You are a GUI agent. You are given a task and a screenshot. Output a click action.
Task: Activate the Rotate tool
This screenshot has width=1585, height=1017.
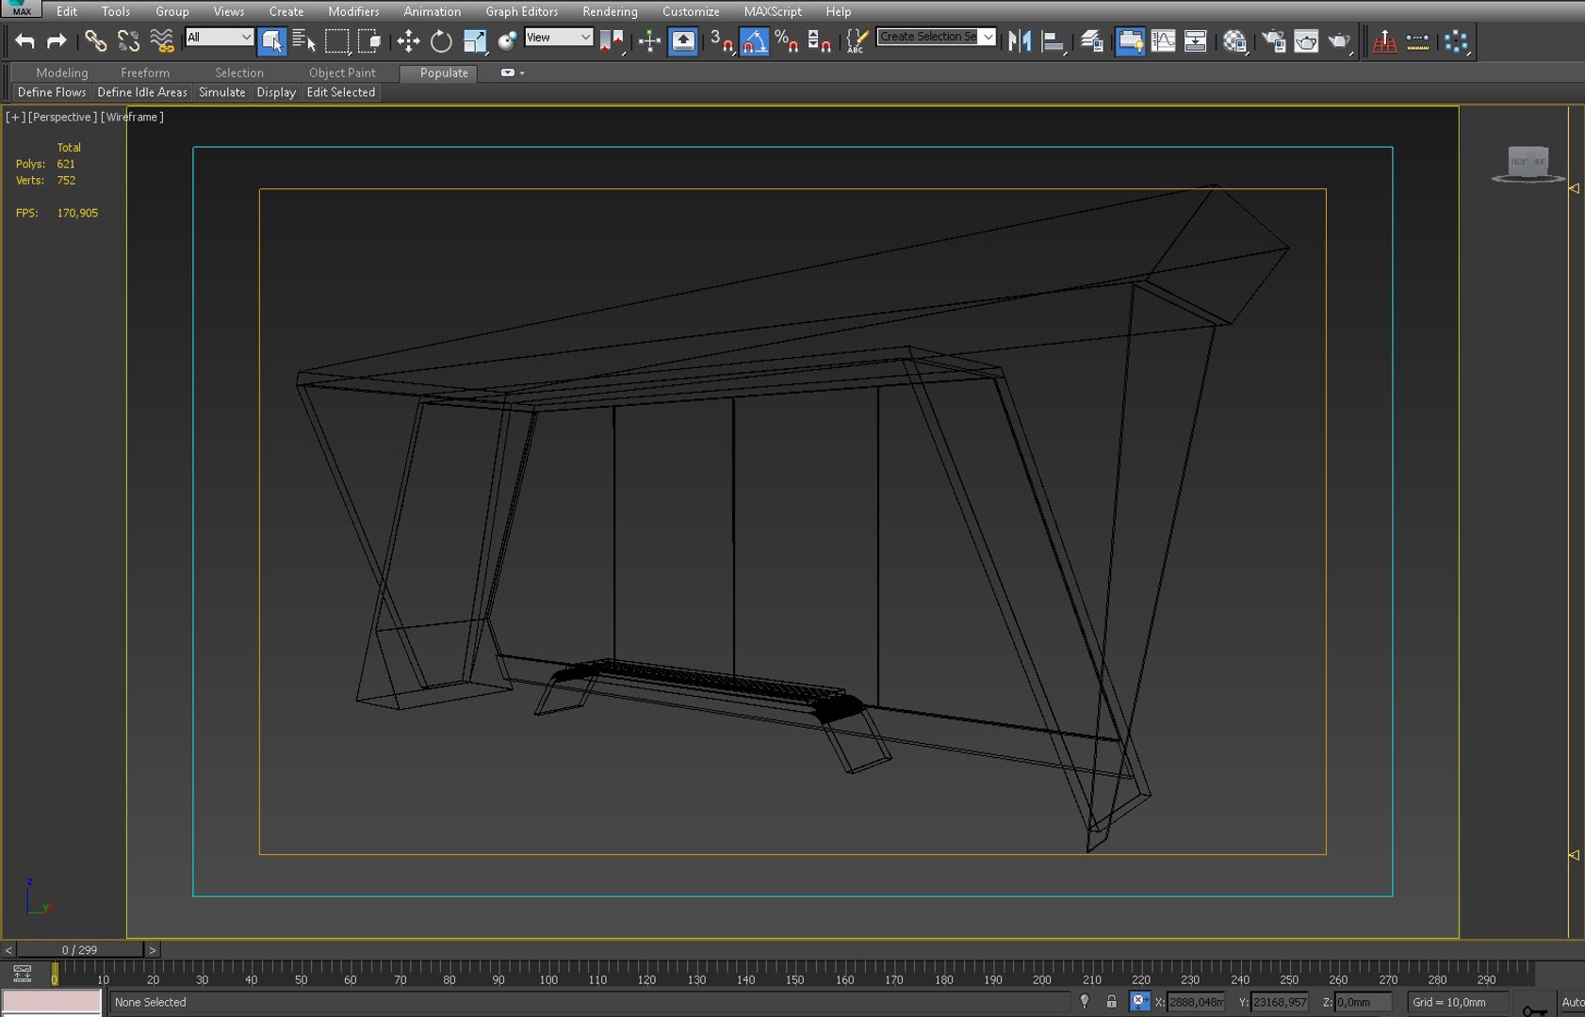(x=441, y=41)
